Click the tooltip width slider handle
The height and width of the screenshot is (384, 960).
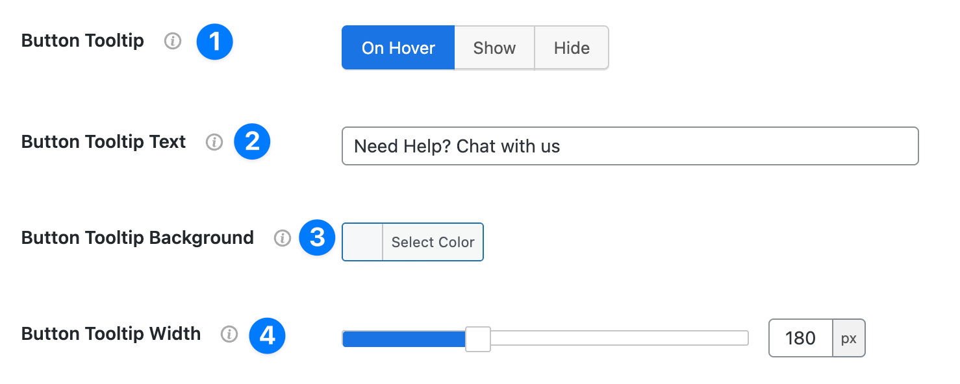click(x=478, y=339)
